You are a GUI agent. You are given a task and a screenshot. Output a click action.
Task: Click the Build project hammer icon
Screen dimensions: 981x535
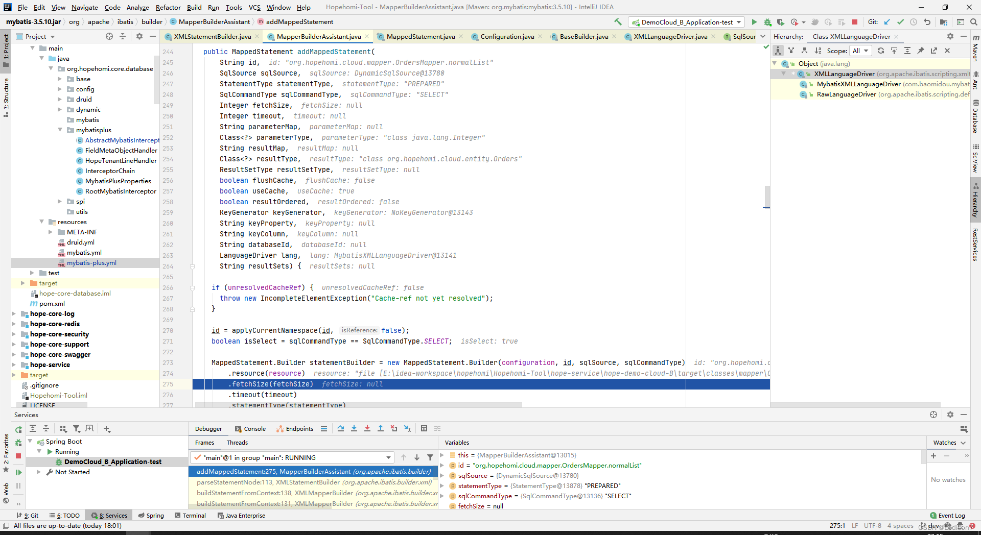[618, 22]
